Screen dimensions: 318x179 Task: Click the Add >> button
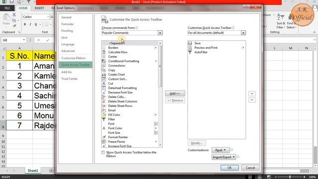(x=175, y=93)
